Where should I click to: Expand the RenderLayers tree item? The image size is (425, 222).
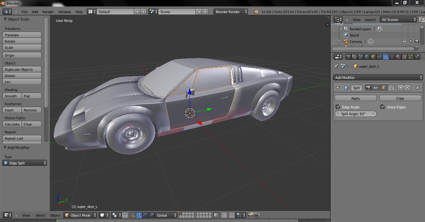click(341, 29)
